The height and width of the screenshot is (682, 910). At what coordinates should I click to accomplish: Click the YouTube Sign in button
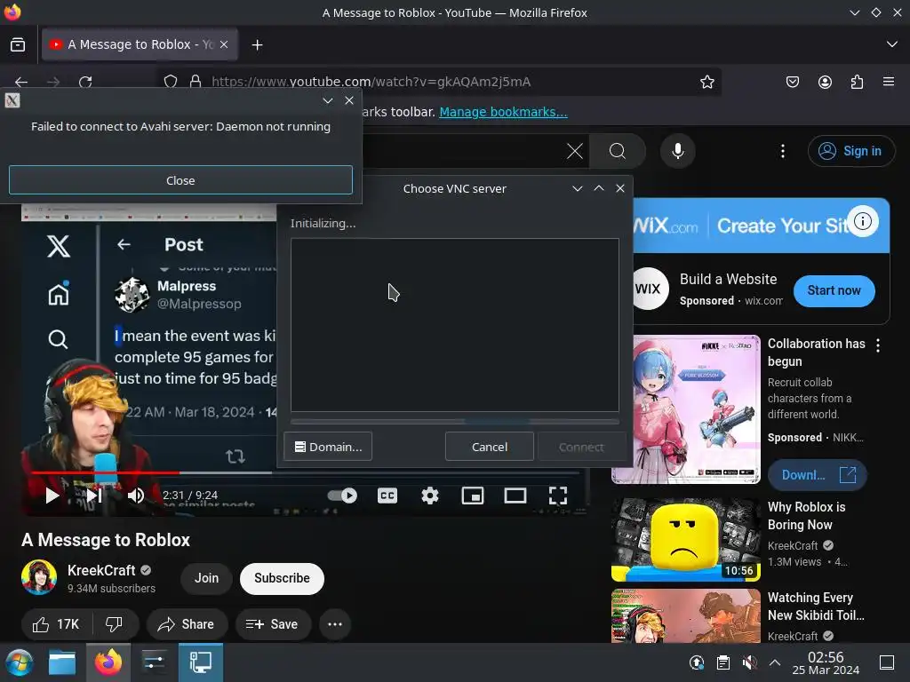[851, 151]
